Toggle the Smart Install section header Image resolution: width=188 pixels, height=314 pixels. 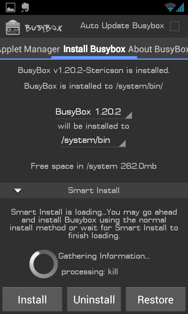(94, 190)
